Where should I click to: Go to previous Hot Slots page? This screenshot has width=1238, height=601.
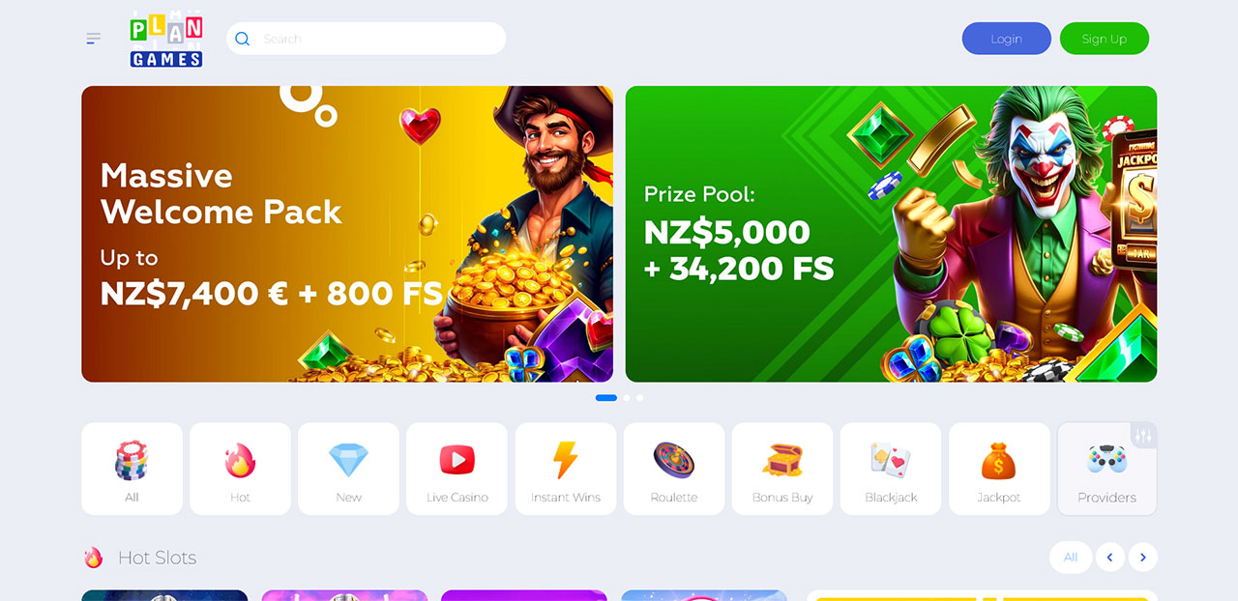click(1109, 558)
